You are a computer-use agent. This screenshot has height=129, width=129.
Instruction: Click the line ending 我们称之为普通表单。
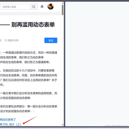click(x=25, y=62)
